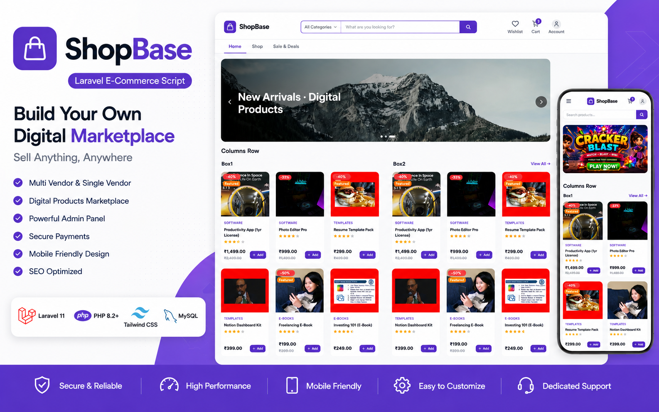Click the headset icon beside Dedicated Support
Screen dimensions: 659x412
[526, 385]
